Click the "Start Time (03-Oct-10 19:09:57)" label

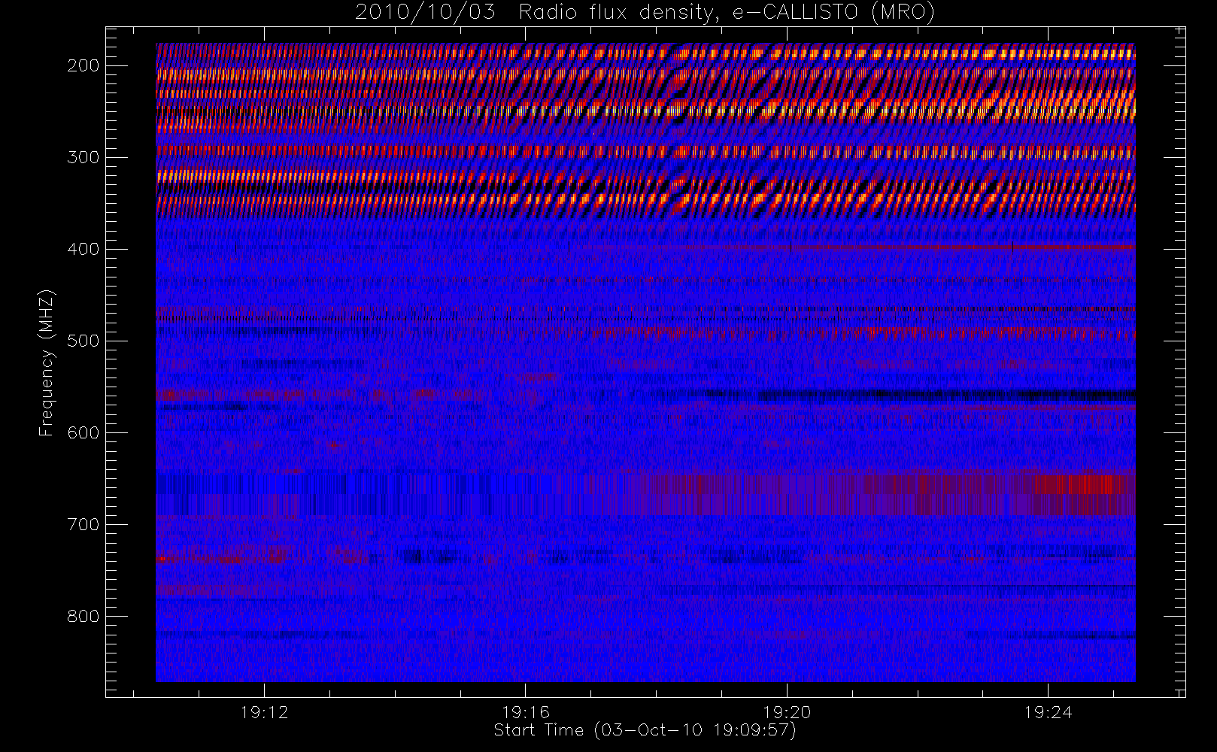pyautogui.click(x=645, y=730)
